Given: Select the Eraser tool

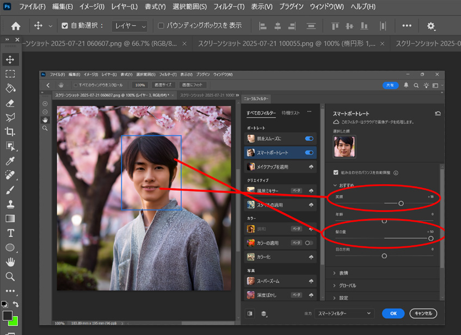Looking at the screenshot, I should coord(10,103).
